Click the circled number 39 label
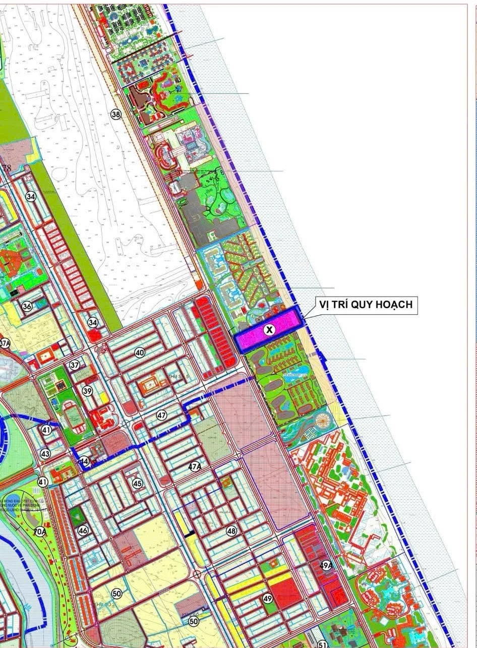 87,391
